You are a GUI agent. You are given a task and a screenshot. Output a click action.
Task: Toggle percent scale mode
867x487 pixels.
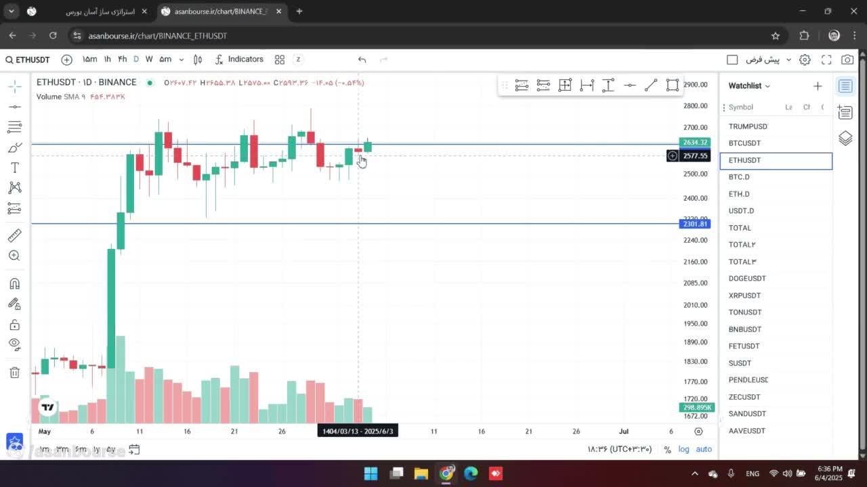point(667,449)
